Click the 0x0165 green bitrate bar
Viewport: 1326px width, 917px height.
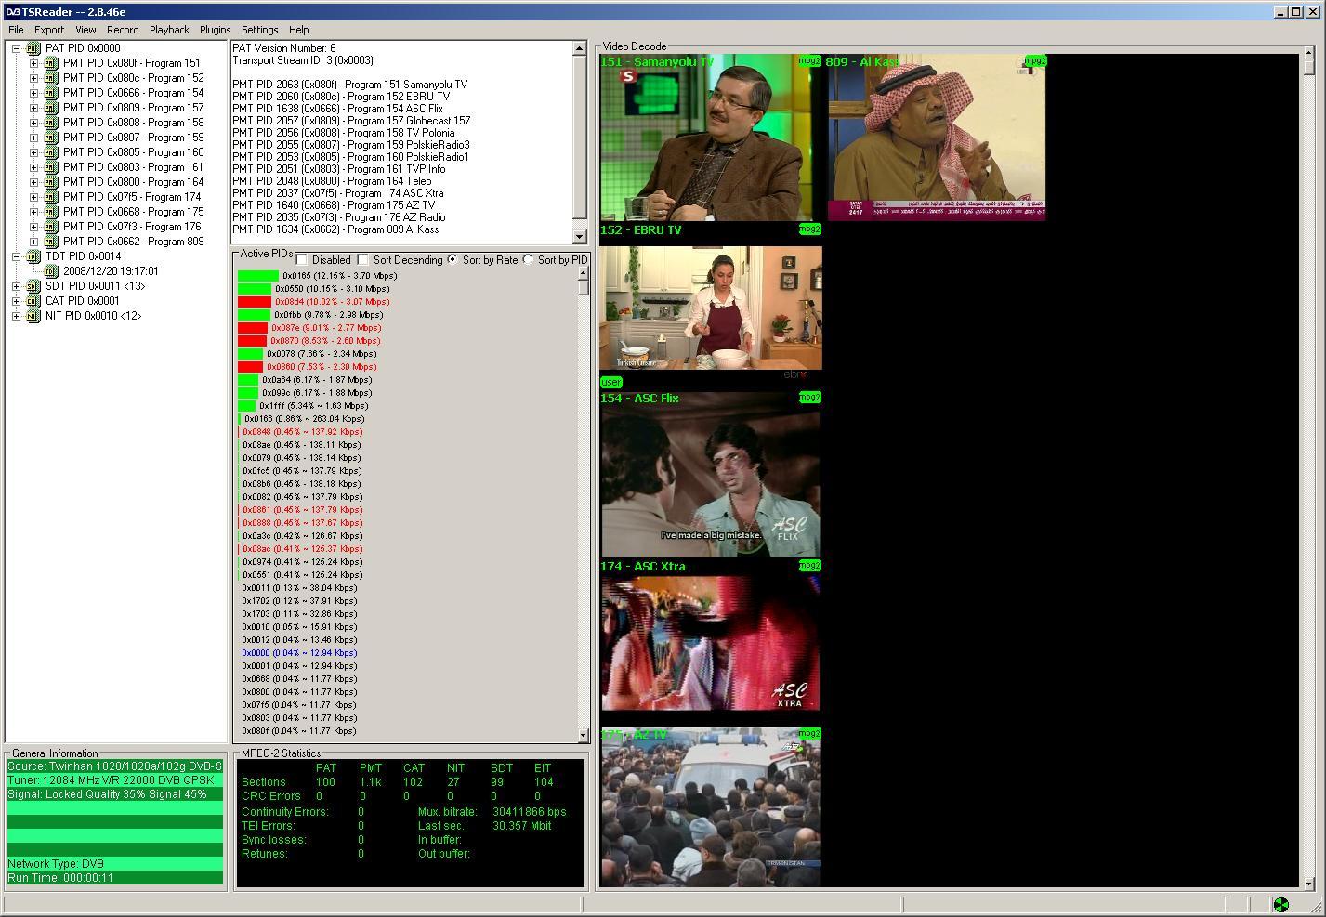[x=258, y=276]
